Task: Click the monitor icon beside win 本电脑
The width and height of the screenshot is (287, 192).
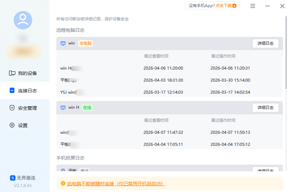Action: pyautogui.click(x=63, y=43)
